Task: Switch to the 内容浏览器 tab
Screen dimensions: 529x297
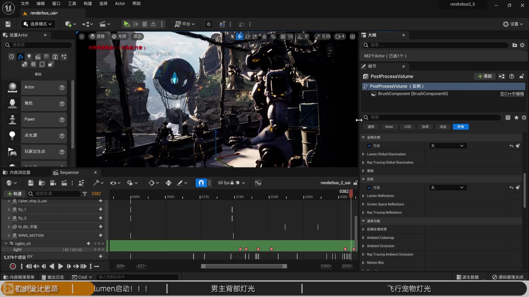Action: coord(17,172)
